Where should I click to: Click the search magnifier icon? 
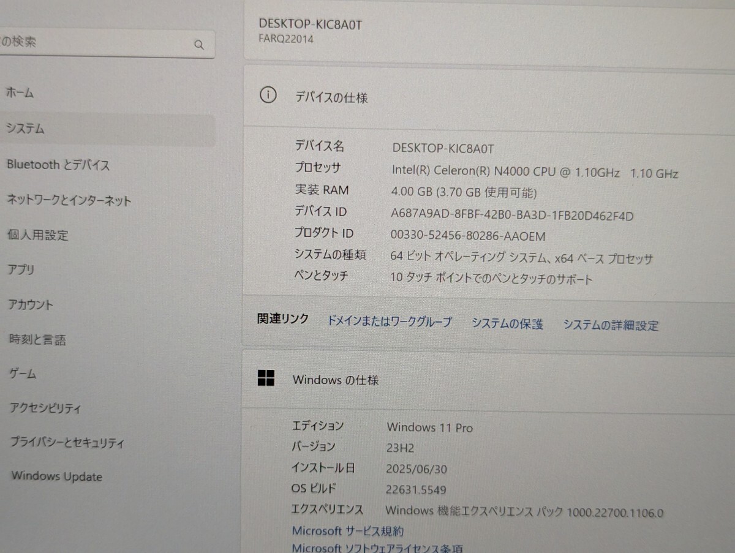tap(198, 45)
